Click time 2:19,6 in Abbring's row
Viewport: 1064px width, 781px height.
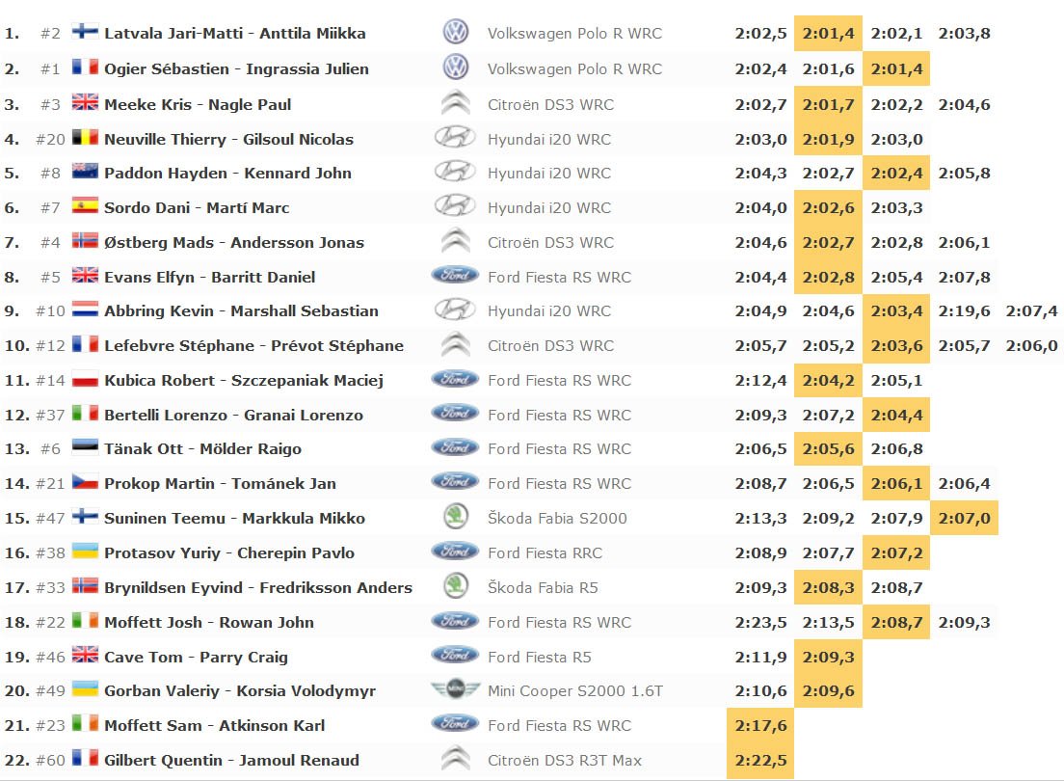click(x=964, y=311)
